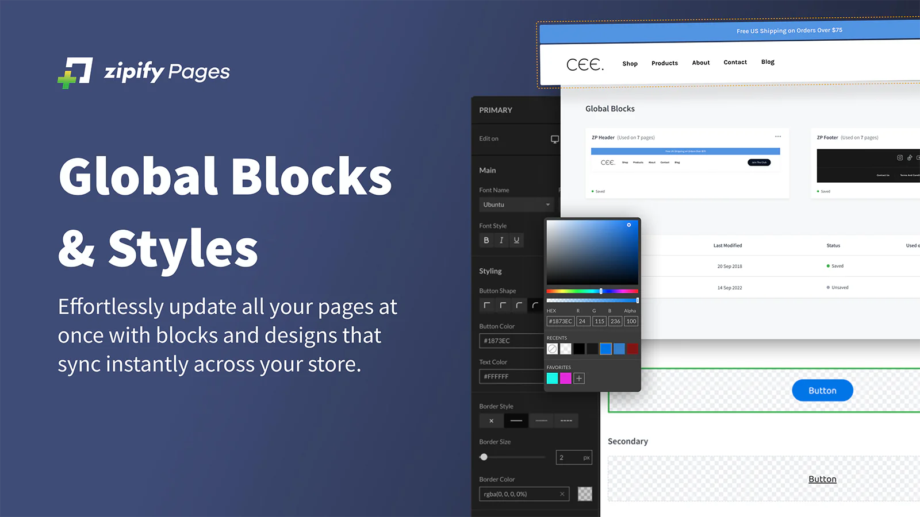This screenshot has width=920, height=517.
Task: Select the dashed border style
Action: [x=566, y=420]
